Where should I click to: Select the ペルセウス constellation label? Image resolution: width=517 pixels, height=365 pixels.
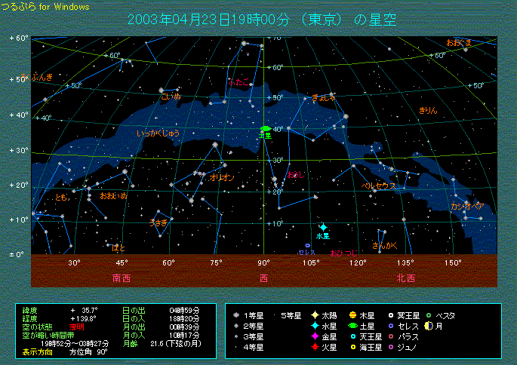pyautogui.click(x=379, y=186)
